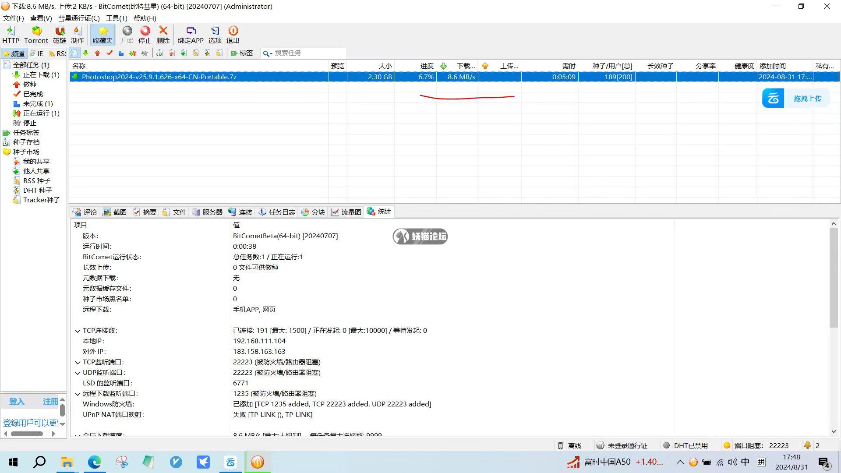The height and width of the screenshot is (473, 841).
Task: Click the torrent archive filter icon
Action: click(x=160, y=53)
